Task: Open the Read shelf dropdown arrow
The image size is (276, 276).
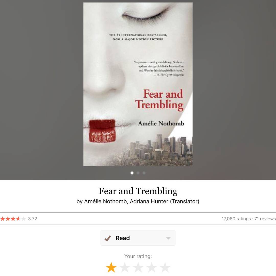Action: click(x=168, y=238)
